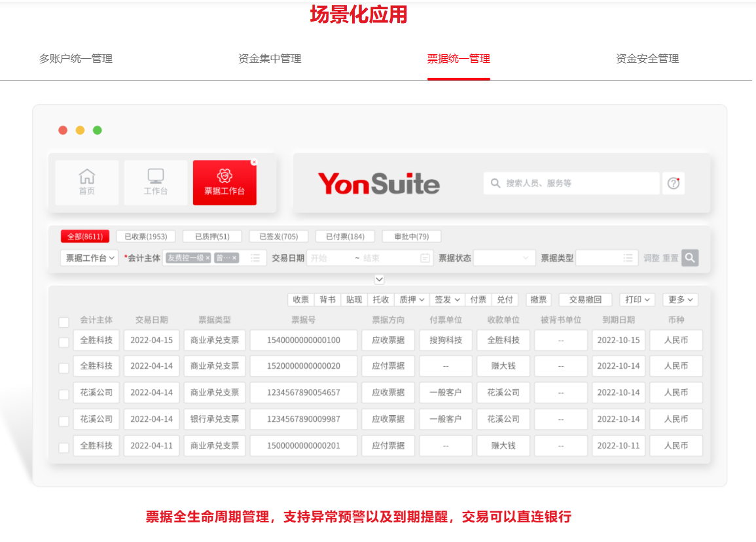Check the row for 票据号 1540000000000100

63,342
